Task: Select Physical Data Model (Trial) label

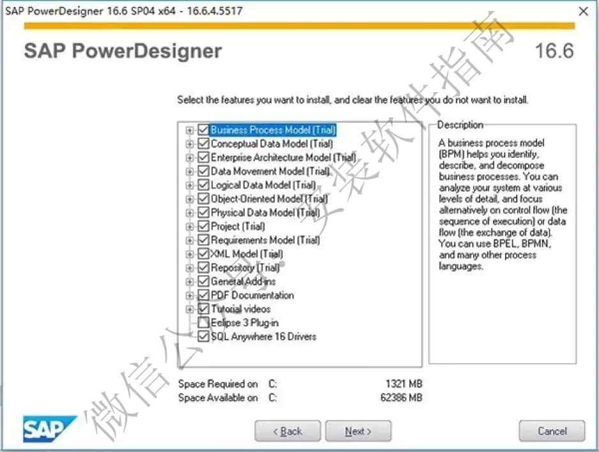Action: pos(265,212)
